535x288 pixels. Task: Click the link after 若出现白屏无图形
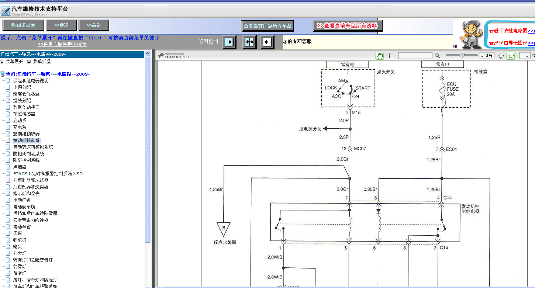click(531, 43)
